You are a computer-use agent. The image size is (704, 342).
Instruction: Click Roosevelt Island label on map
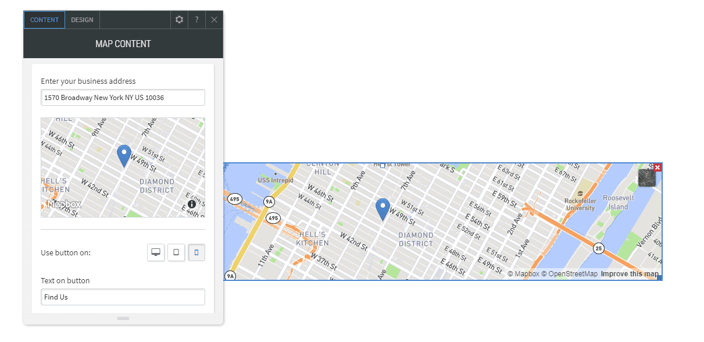(x=619, y=202)
